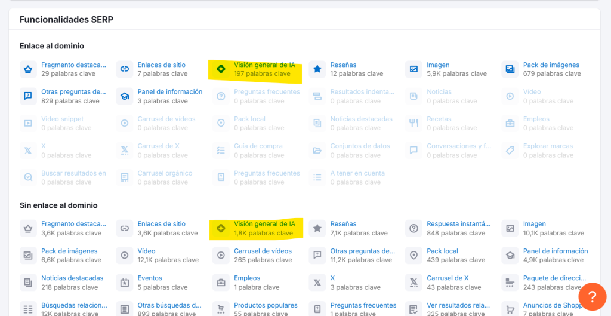Click the play icon for Vídeo with 12,1K keywords

pos(124,256)
